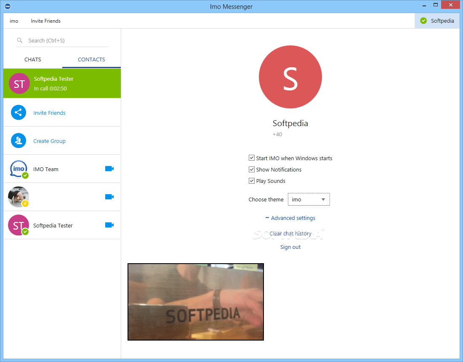
Task: Click ST avatar of Softpedia Tester contact
Action: [19, 225]
